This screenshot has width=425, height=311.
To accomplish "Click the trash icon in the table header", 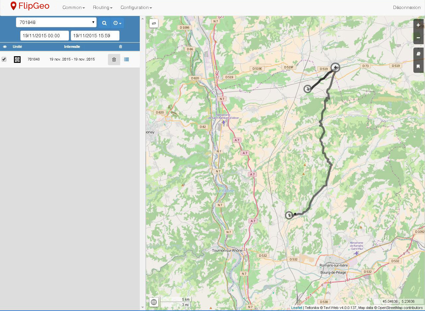I will pyautogui.click(x=121, y=47).
